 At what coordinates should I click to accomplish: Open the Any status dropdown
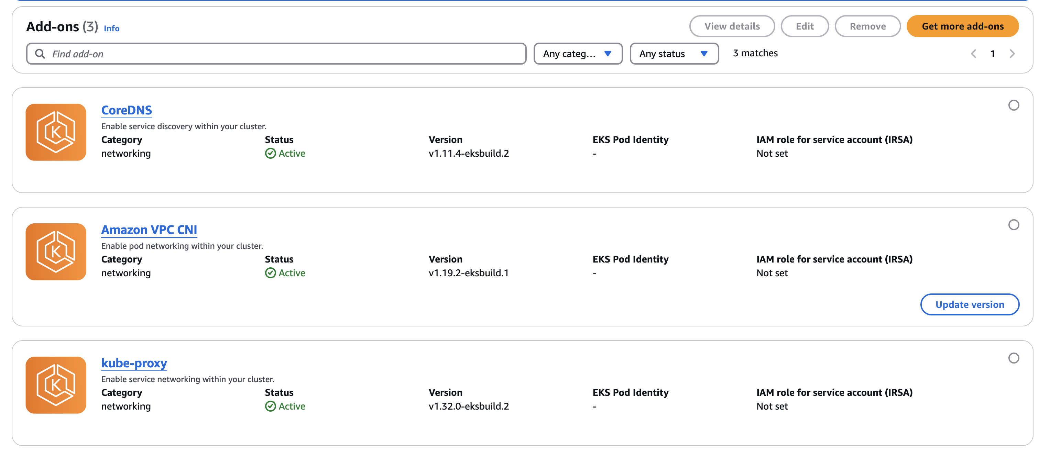tap(674, 54)
